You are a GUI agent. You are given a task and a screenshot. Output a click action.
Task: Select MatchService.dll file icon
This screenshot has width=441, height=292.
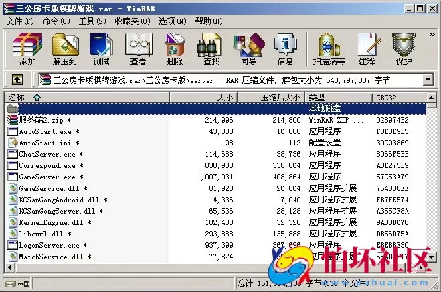coord(13,257)
